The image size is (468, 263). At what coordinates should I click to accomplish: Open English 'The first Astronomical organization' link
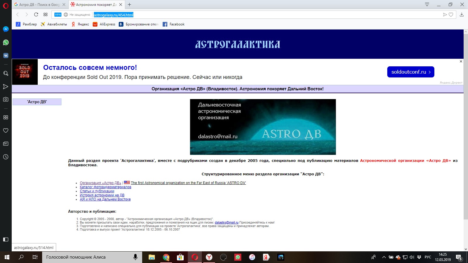pos(188,183)
